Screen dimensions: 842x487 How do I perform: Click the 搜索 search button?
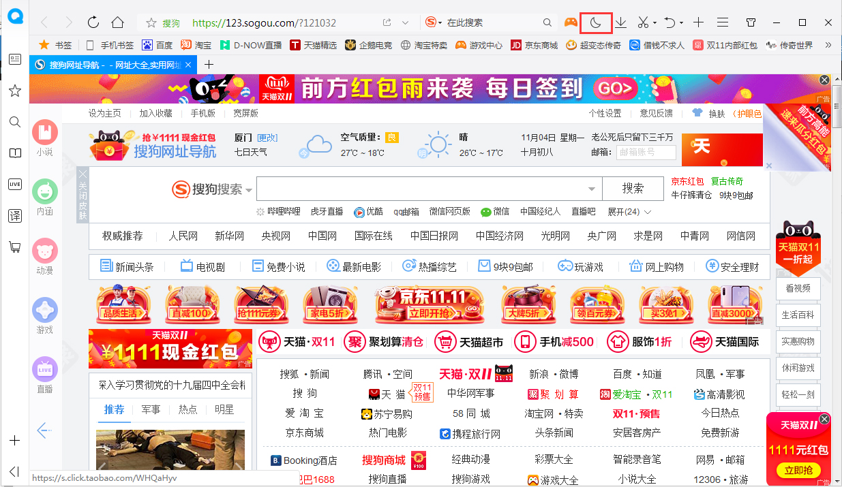[633, 189]
